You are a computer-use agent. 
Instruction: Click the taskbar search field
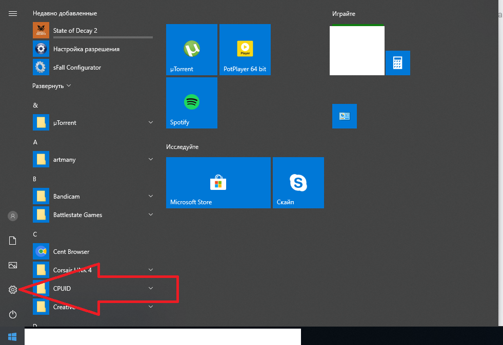point(163,337)
